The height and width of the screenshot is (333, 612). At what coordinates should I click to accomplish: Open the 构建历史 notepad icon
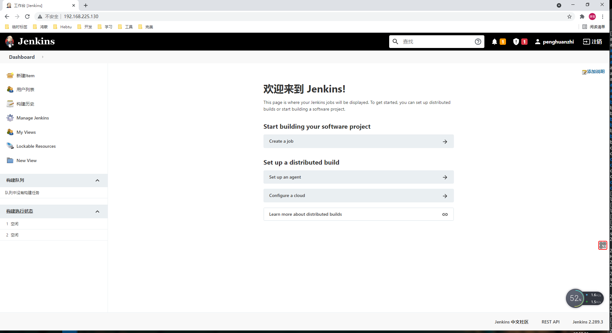(x=10, y=104)
